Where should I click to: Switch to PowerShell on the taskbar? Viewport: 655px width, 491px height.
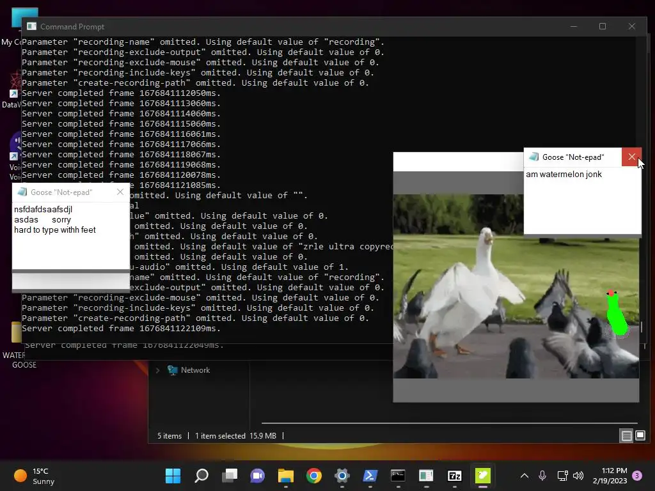(370, 476)
